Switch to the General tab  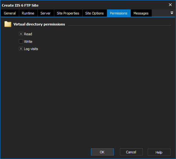click(10, 13)
